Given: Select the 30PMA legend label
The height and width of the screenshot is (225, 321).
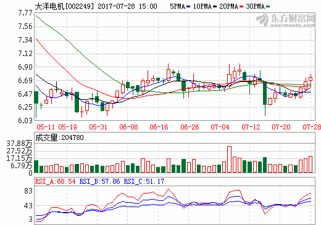Looking at the screenshot, I should click(x=256, y=6).
